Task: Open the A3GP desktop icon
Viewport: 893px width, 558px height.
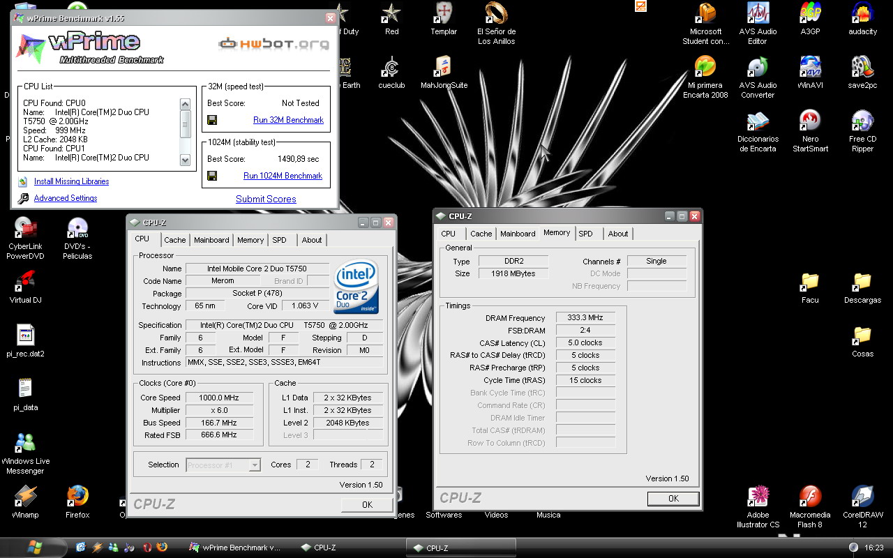Action: click(810, 19)
